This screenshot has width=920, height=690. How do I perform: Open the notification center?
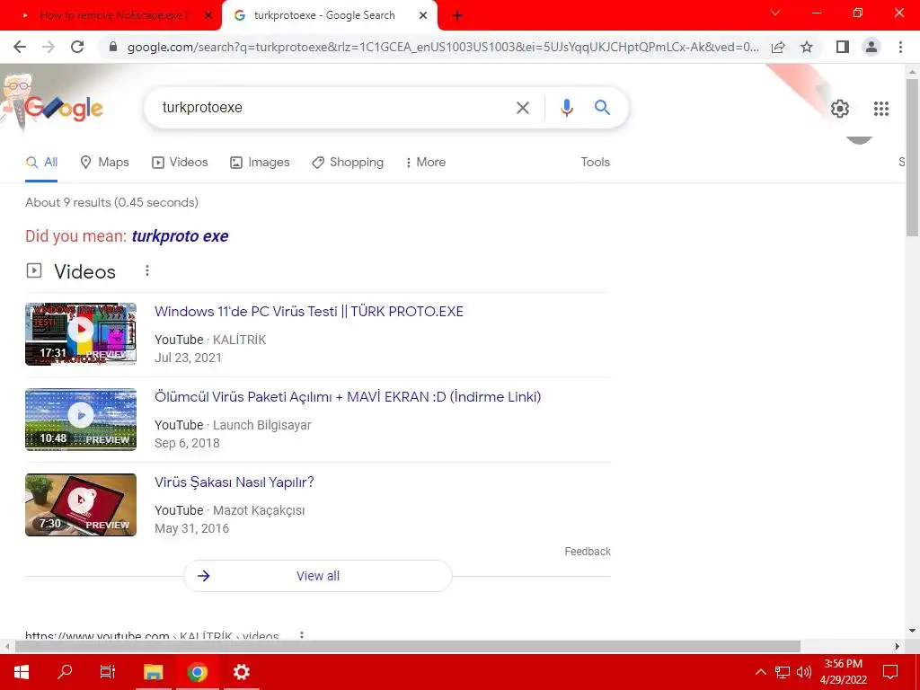[890, 672]
